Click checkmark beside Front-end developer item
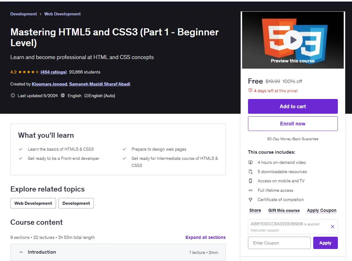Image resolution: width=352 pixels, height=261 pixels. 21,158
